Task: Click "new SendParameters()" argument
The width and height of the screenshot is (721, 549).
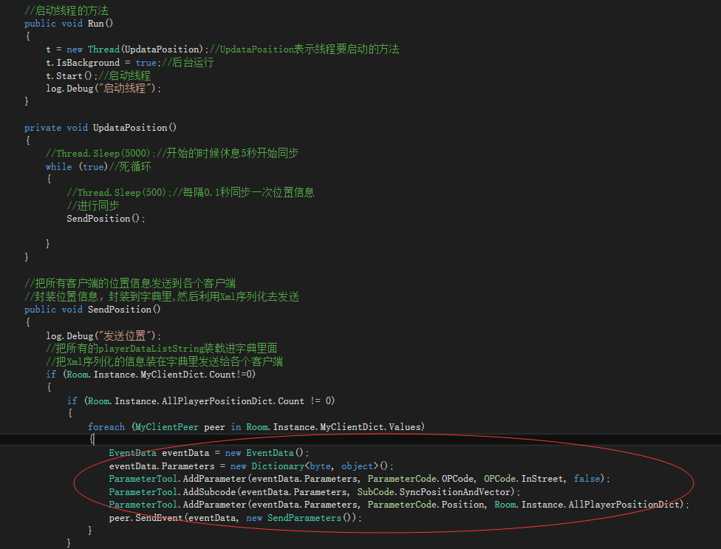Action: click(x=301, y=518)
